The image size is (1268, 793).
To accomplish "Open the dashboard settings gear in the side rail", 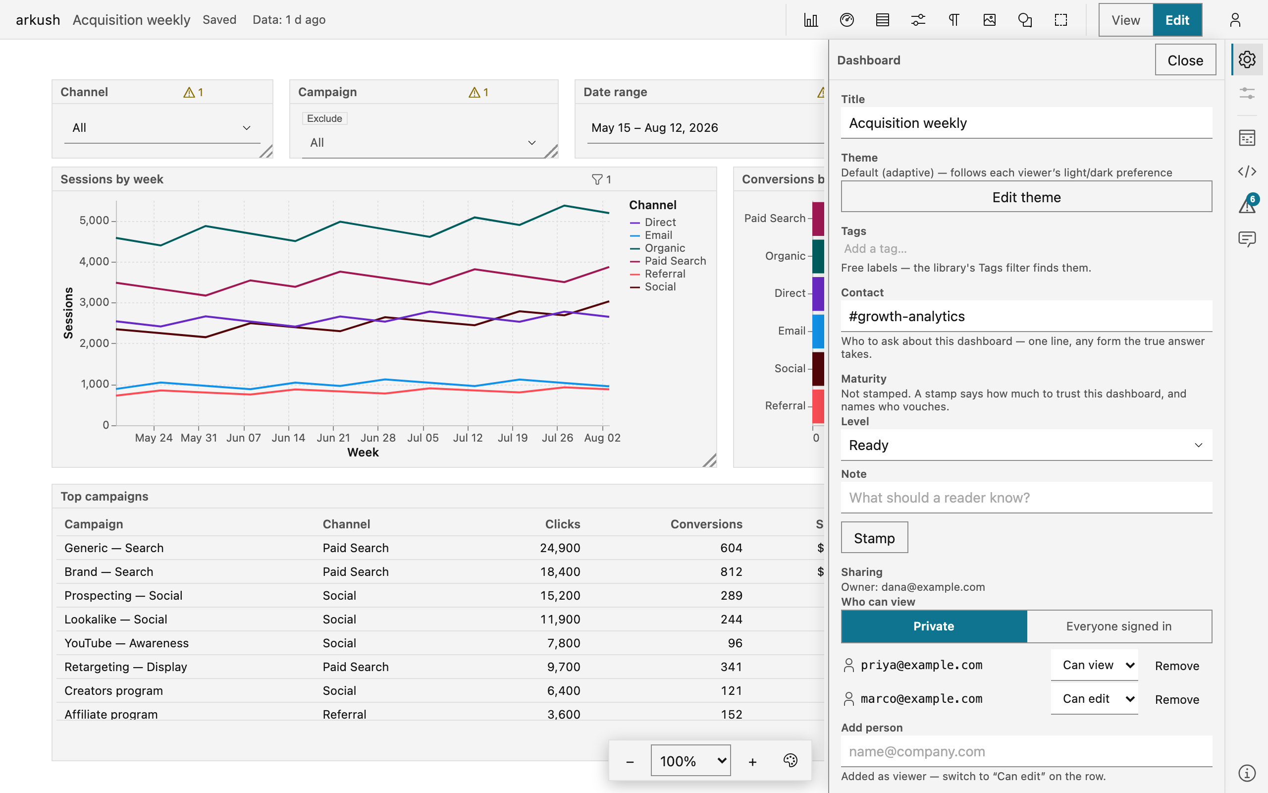I will pos(1247,59).
